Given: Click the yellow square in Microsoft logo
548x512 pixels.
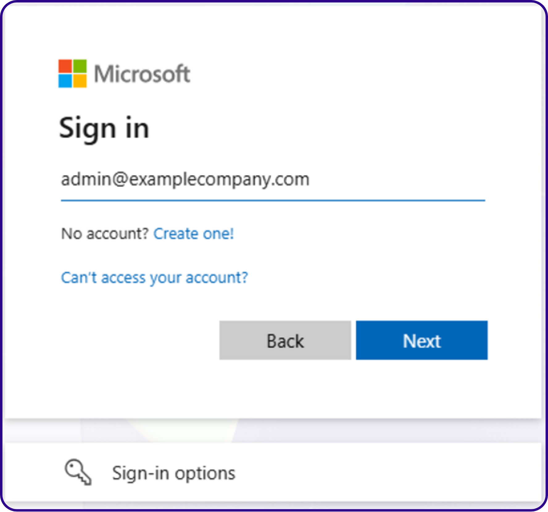Looking at the screenshot, I should 80,81.
